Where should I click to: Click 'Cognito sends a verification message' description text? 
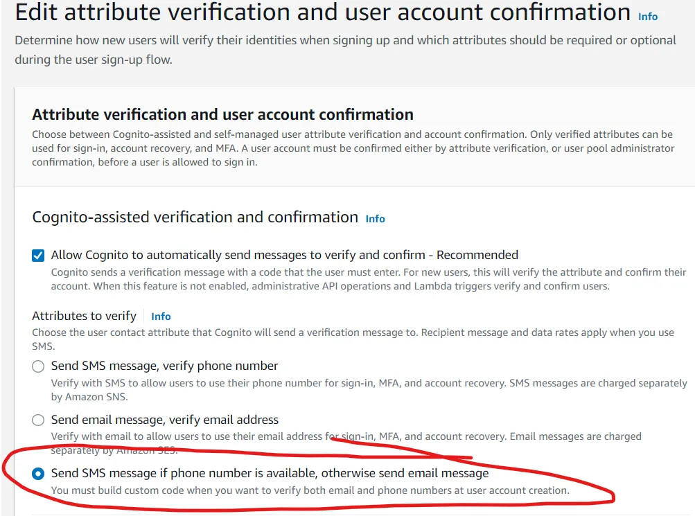369,278
